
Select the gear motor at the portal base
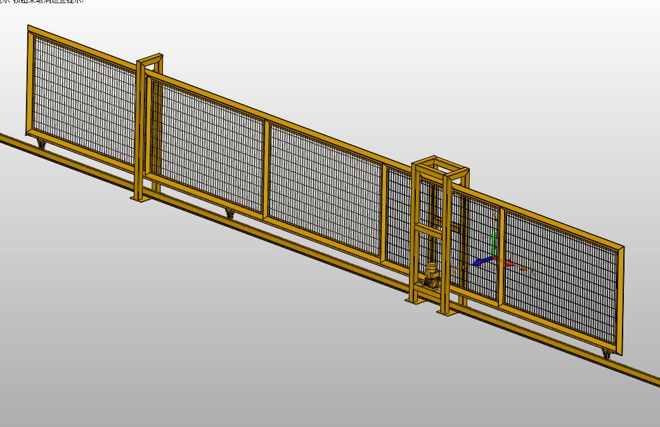click(432, 274)
